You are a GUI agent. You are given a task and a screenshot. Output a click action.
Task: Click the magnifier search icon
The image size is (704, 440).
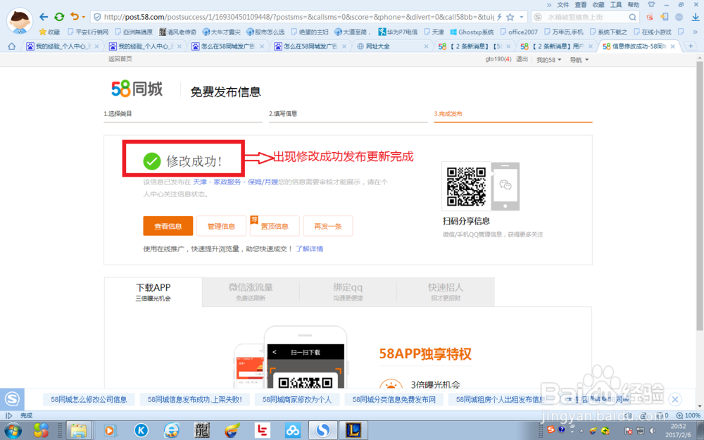633,17
